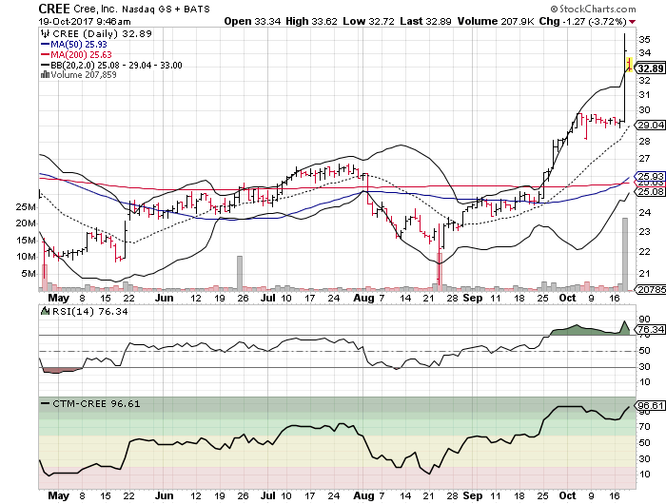Click the tall gray volume bar near Jun 26

240,273
